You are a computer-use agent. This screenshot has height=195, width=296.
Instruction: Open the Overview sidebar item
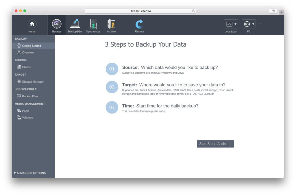tap(28, 53)
